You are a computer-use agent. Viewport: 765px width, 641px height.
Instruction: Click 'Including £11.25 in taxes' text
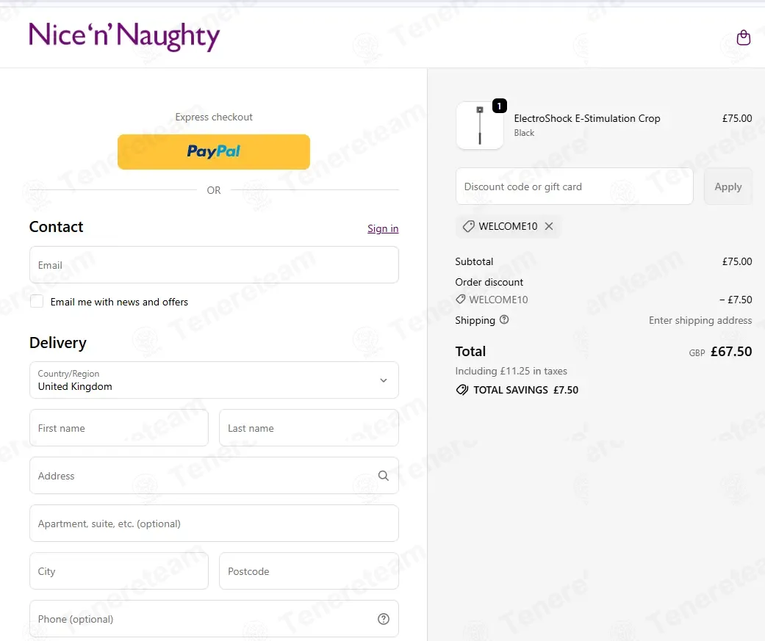point(511,371)
